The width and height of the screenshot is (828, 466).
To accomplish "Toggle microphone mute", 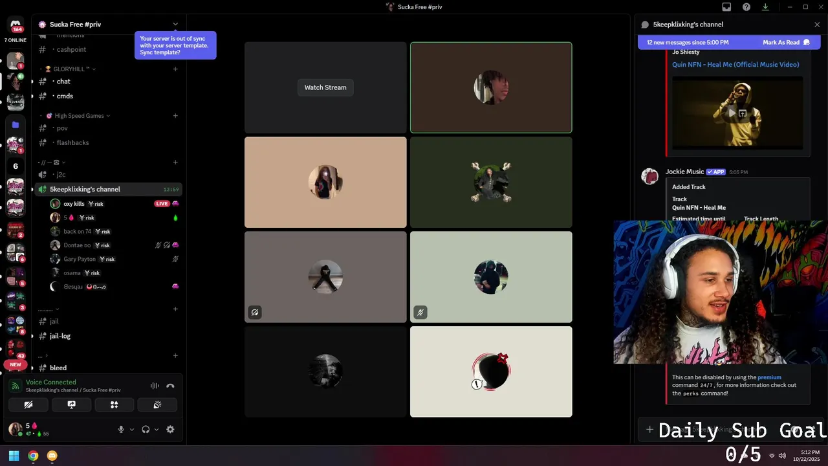I will point(121,429).
